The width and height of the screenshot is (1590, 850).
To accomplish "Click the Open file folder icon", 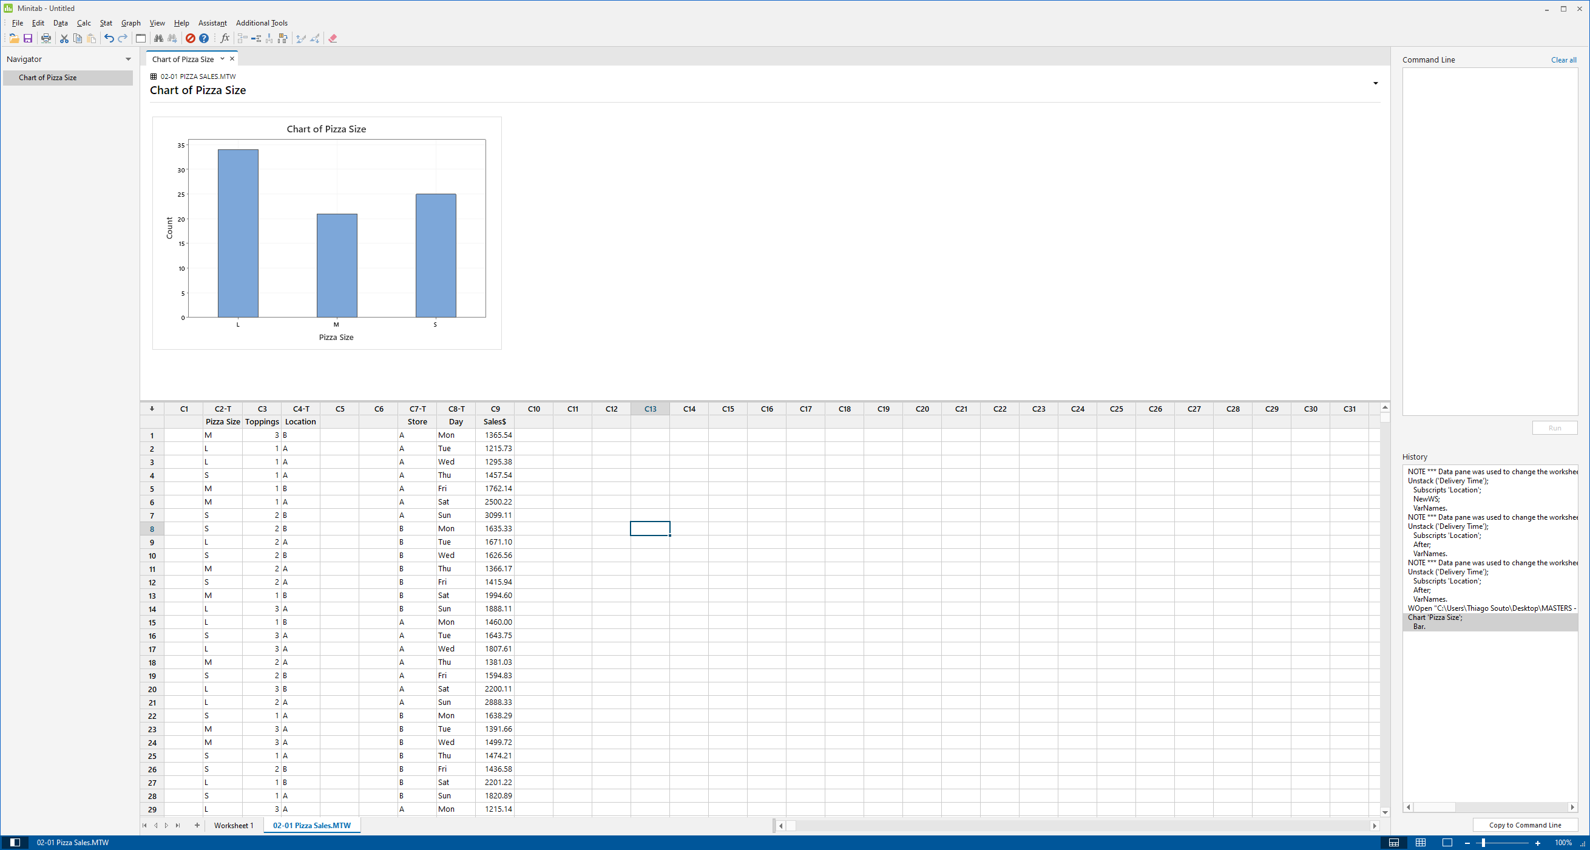I will pyautogui.click(x=13, y=38).
